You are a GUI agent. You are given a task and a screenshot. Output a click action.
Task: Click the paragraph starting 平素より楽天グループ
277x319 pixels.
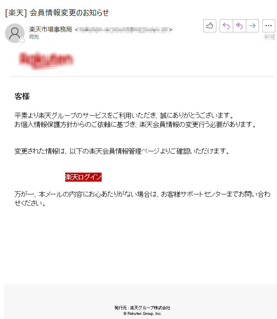tap(136, 120)
